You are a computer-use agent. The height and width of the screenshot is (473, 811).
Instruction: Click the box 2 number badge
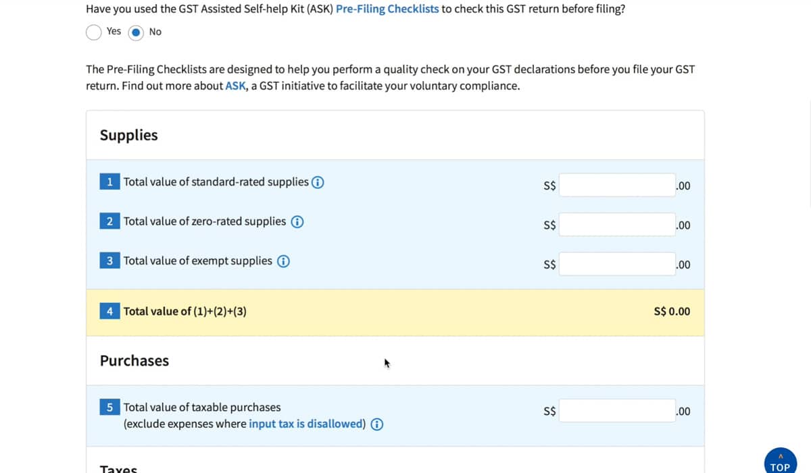(x=110, y=221)
